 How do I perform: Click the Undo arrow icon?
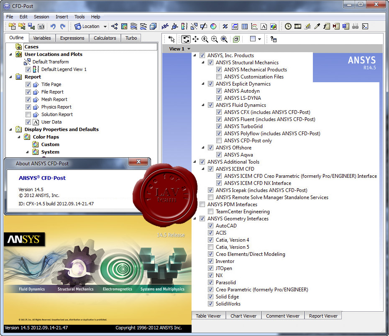point(53,26)
